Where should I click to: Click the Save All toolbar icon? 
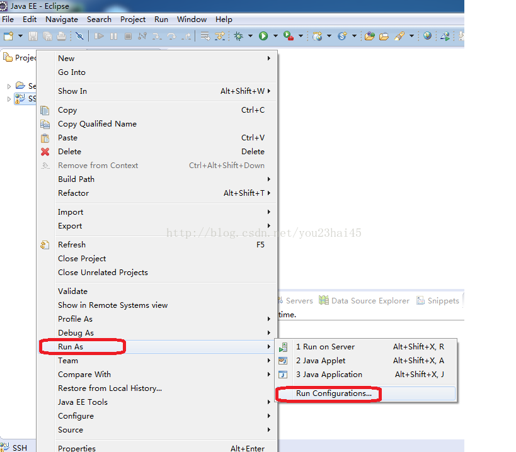[47, 36]
